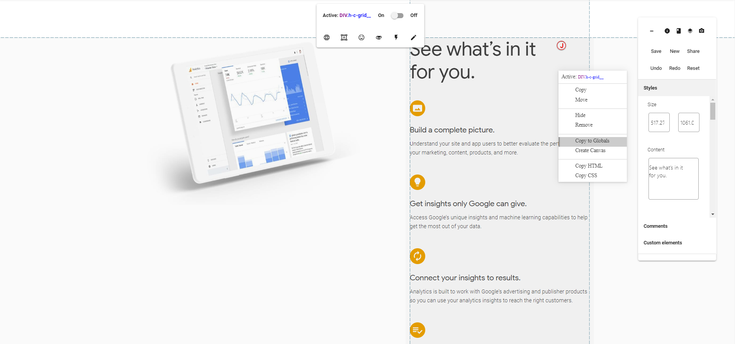This screenshot has height=344, width=735.
Task: Click the orange lightbulb insights icon
Action: point(418,182)
